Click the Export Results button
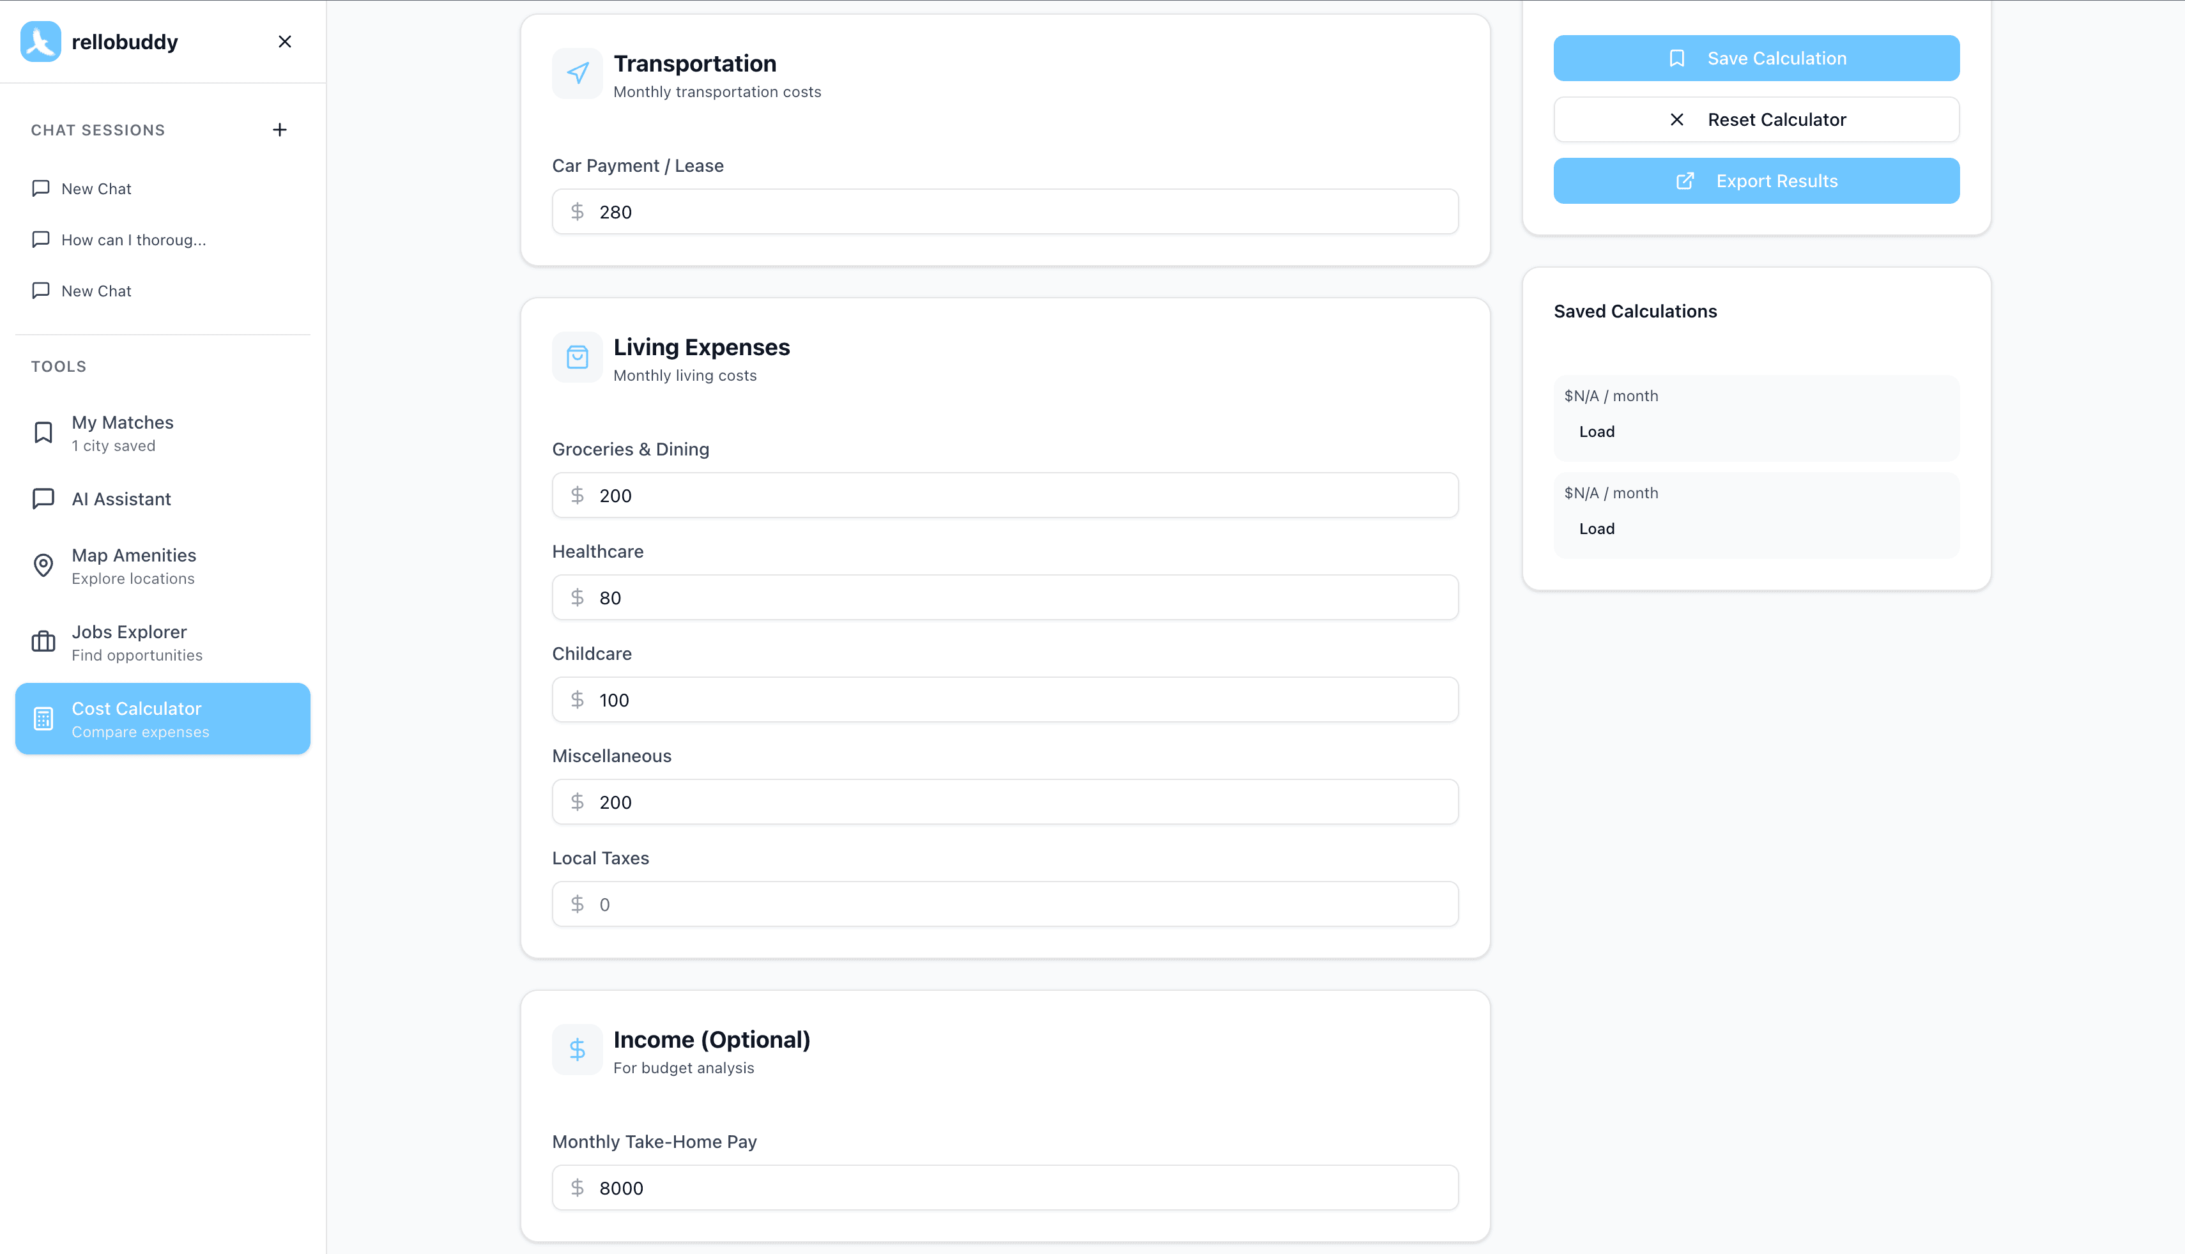The image size is (2185, 1254). point(1756,181)
